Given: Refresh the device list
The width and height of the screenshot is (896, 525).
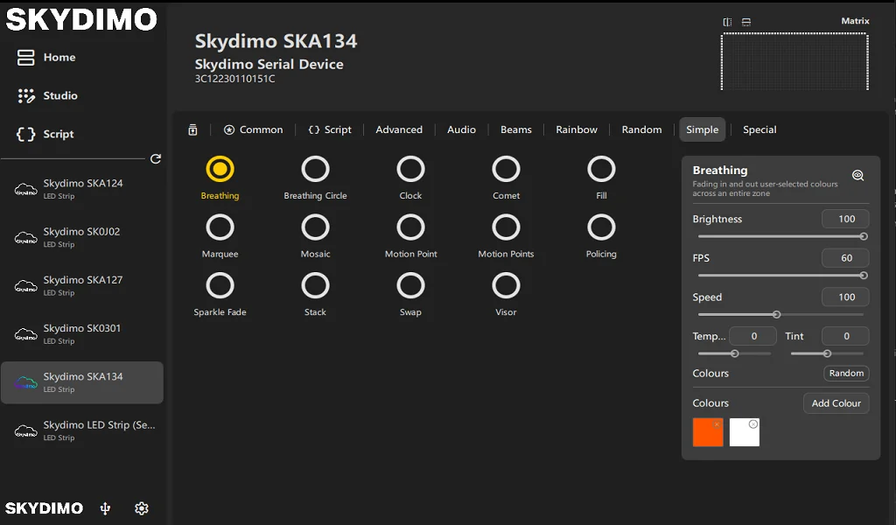Looking at the screenshot, I should click(156, 158).
